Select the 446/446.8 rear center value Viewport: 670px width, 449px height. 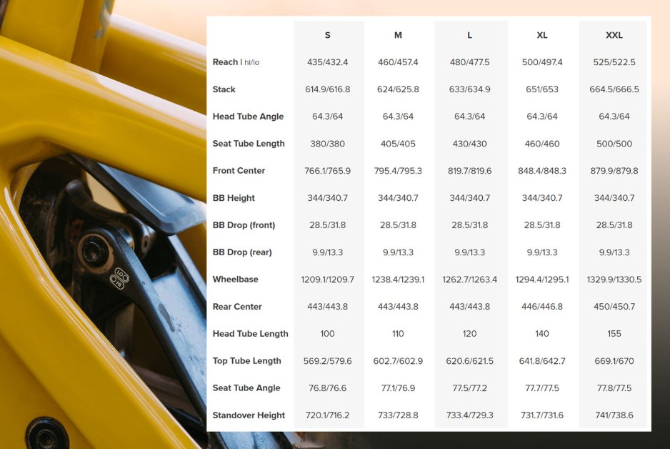pyautogui.click(x=542, y=307)
